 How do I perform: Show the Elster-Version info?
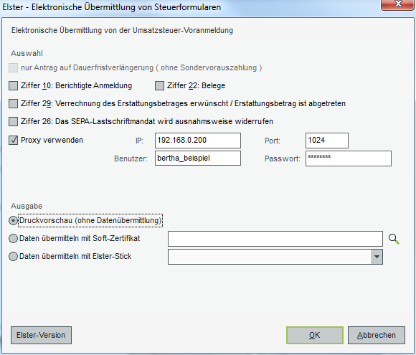(x=41, y=336)
